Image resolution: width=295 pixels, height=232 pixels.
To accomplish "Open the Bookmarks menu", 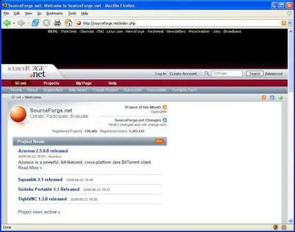I will tap(55, 14).
